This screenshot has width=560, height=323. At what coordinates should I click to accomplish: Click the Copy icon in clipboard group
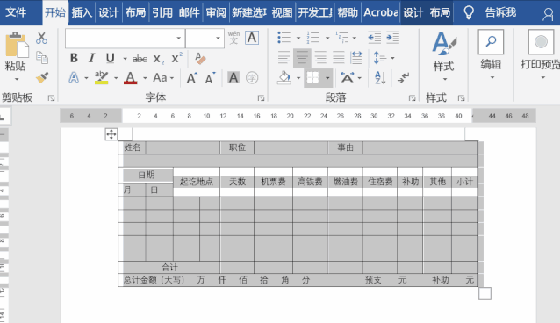point(42,58)
